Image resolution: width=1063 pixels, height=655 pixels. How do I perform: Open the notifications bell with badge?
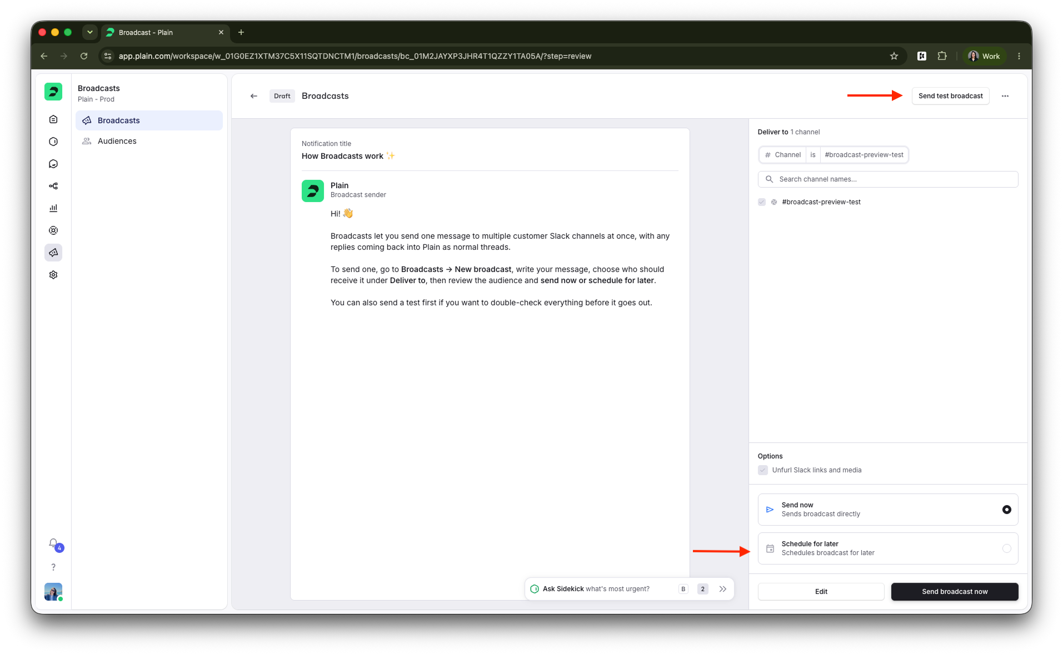click(54, 543)
